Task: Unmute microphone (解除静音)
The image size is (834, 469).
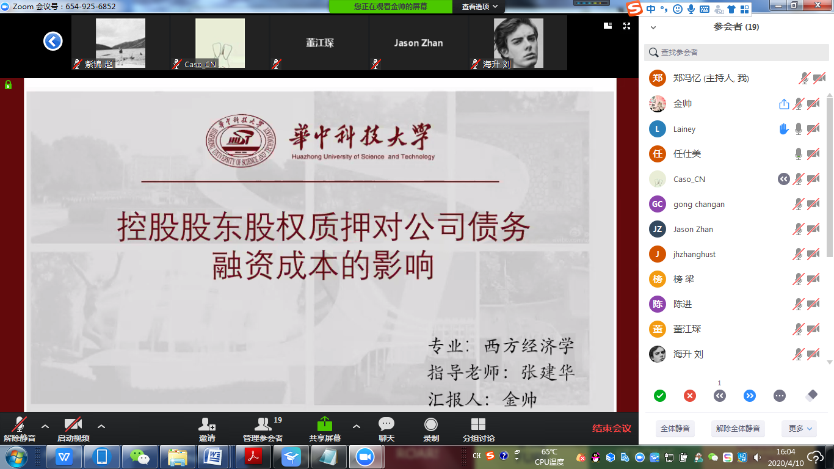Action: [20, 425]
